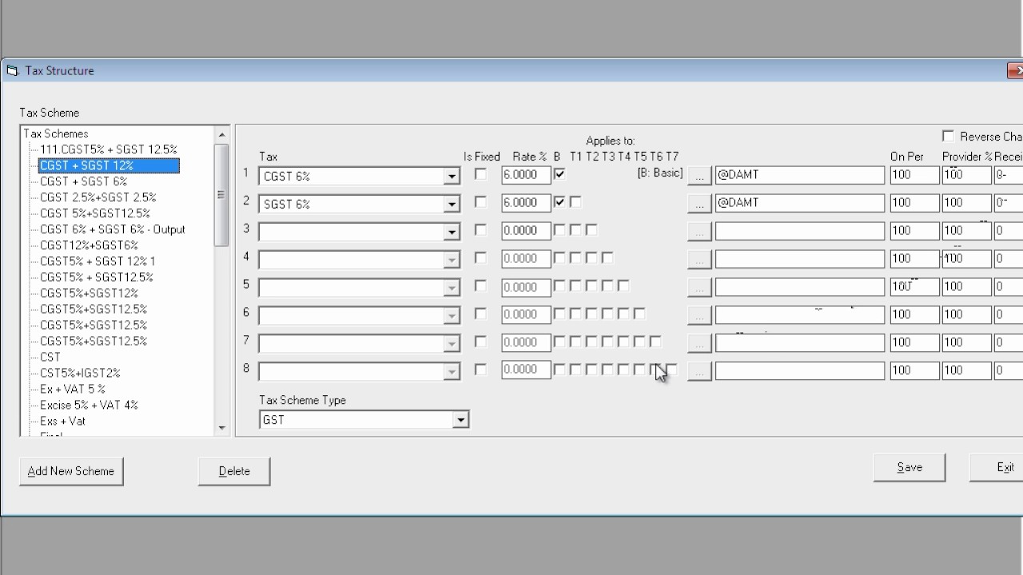Click the ellipsis button in row 3
The width and height of the screenshot is (1023, 575).
(x=699, y=232)
